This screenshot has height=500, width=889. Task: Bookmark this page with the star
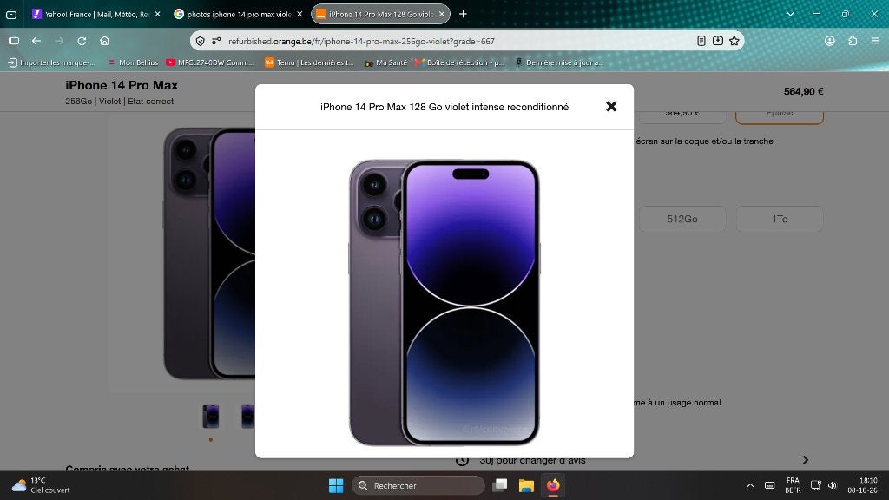click(x=734, y=41)
